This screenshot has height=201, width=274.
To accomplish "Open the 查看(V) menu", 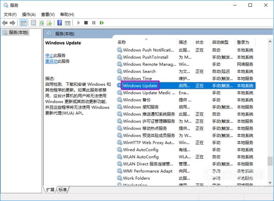I will coord(48,15).
